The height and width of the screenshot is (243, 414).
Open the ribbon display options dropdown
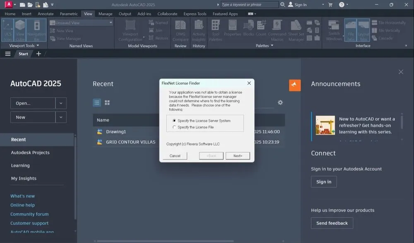point(252,14)
